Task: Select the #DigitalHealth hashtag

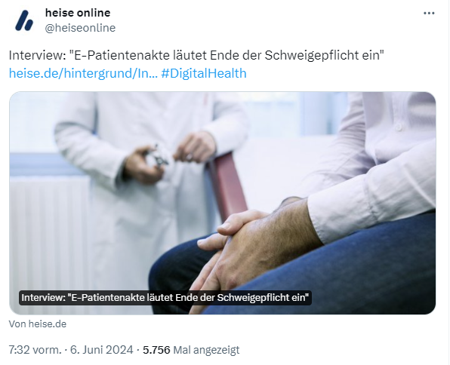Action: click(x=204, y=73)
